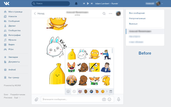
Task: Click the smiley emoji icon in message box
Action: tap(109, 99)
